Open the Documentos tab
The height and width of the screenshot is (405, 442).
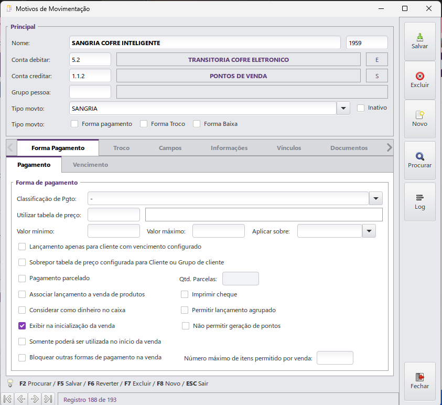349,148
